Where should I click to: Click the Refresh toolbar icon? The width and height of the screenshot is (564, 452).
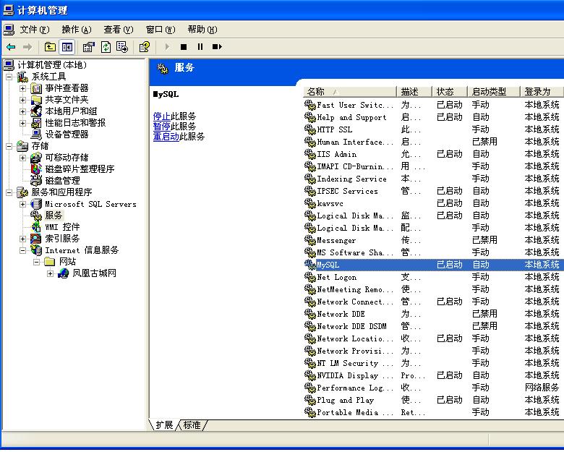(x=106, y=47)
